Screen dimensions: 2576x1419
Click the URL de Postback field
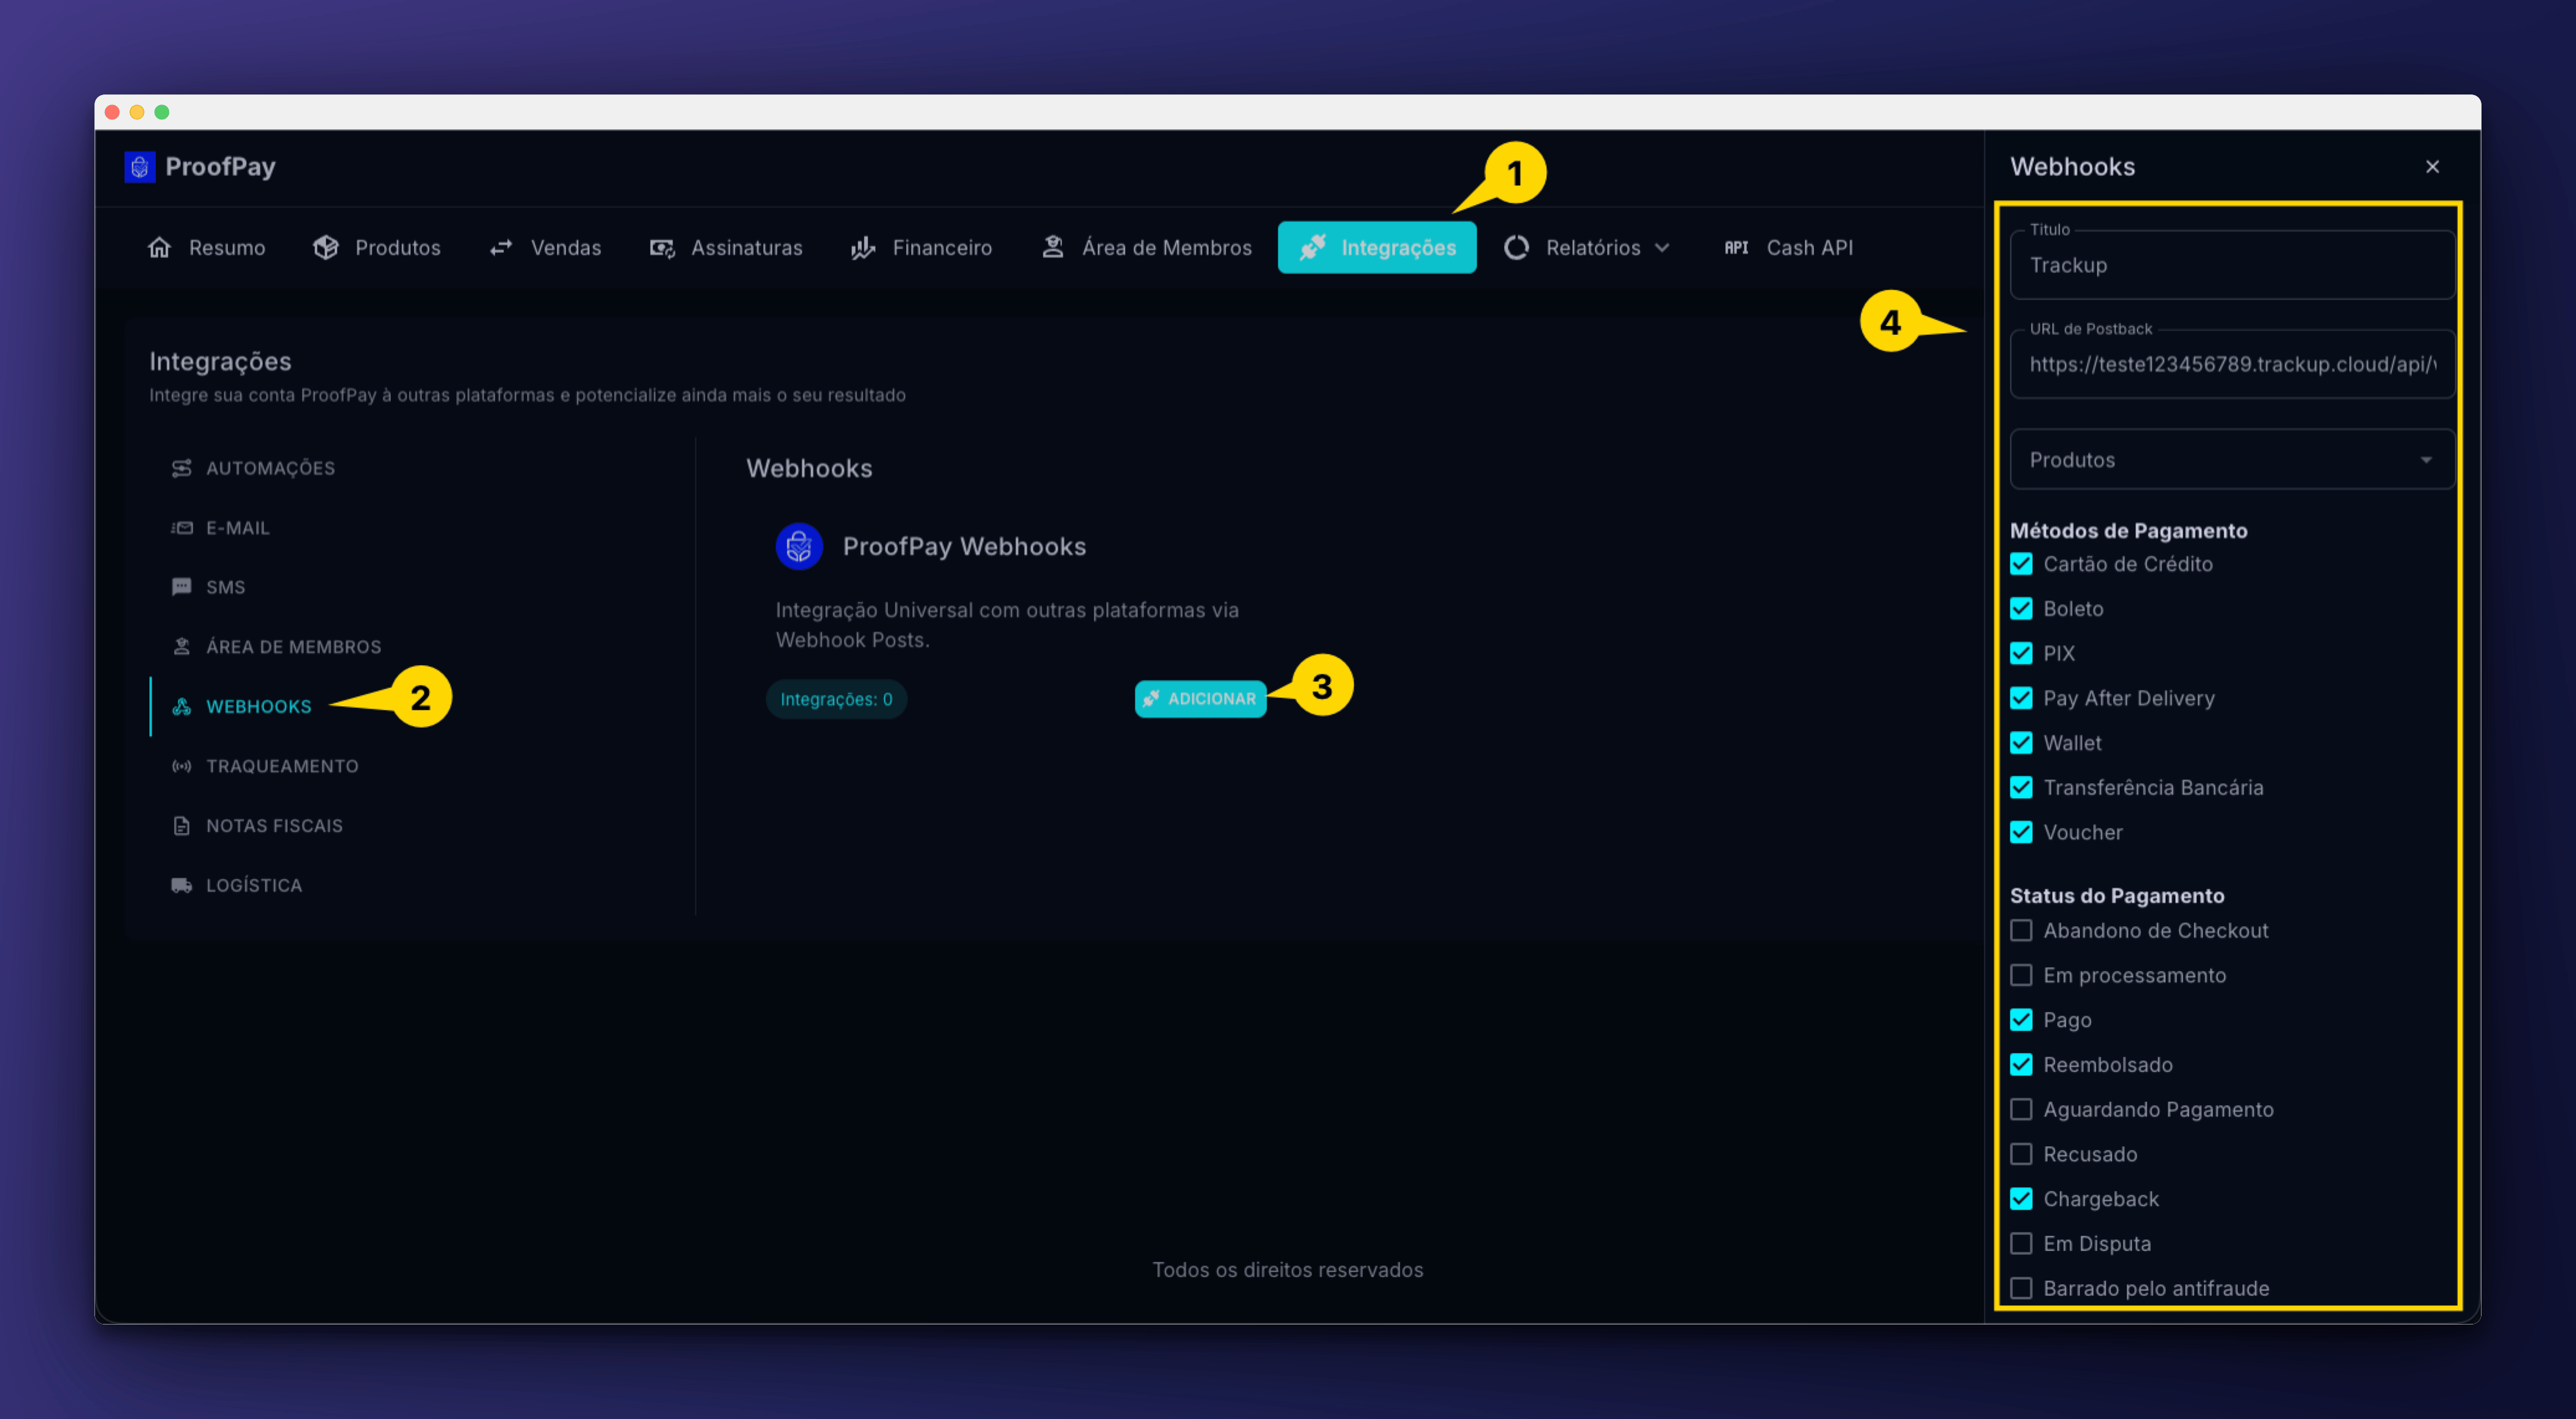(2232, 364)
